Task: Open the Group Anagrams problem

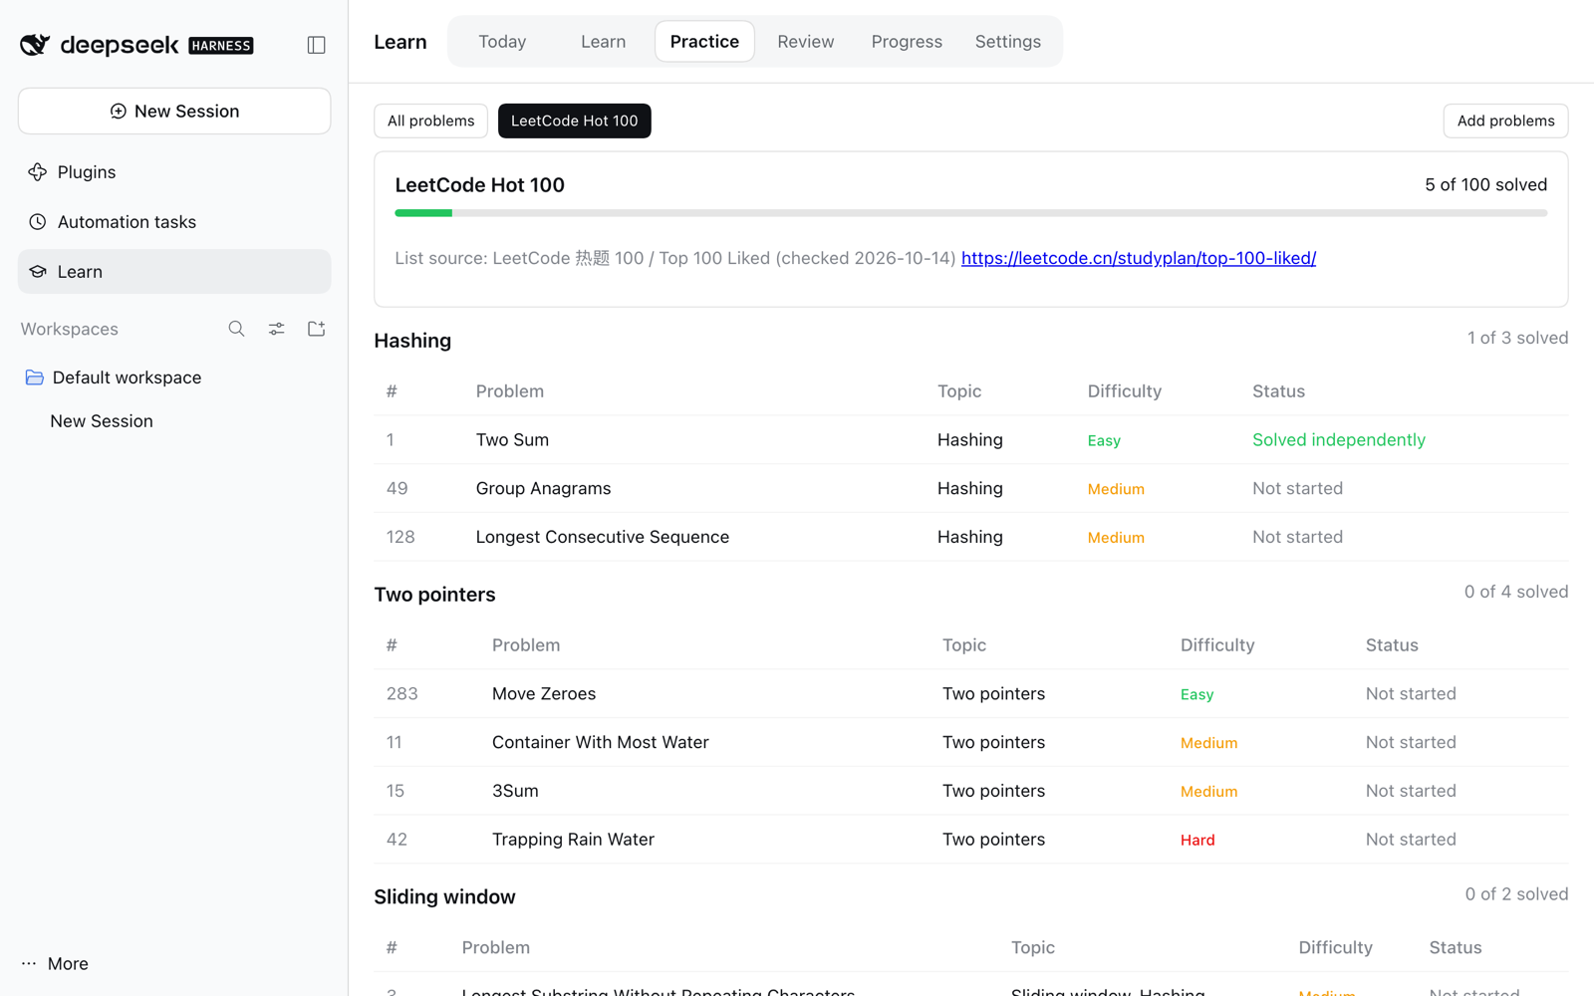Action: [544, 489]
